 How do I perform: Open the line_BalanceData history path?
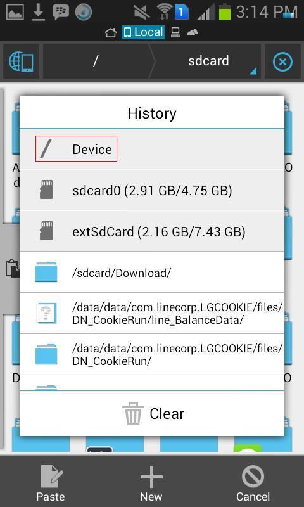[152, 313]
